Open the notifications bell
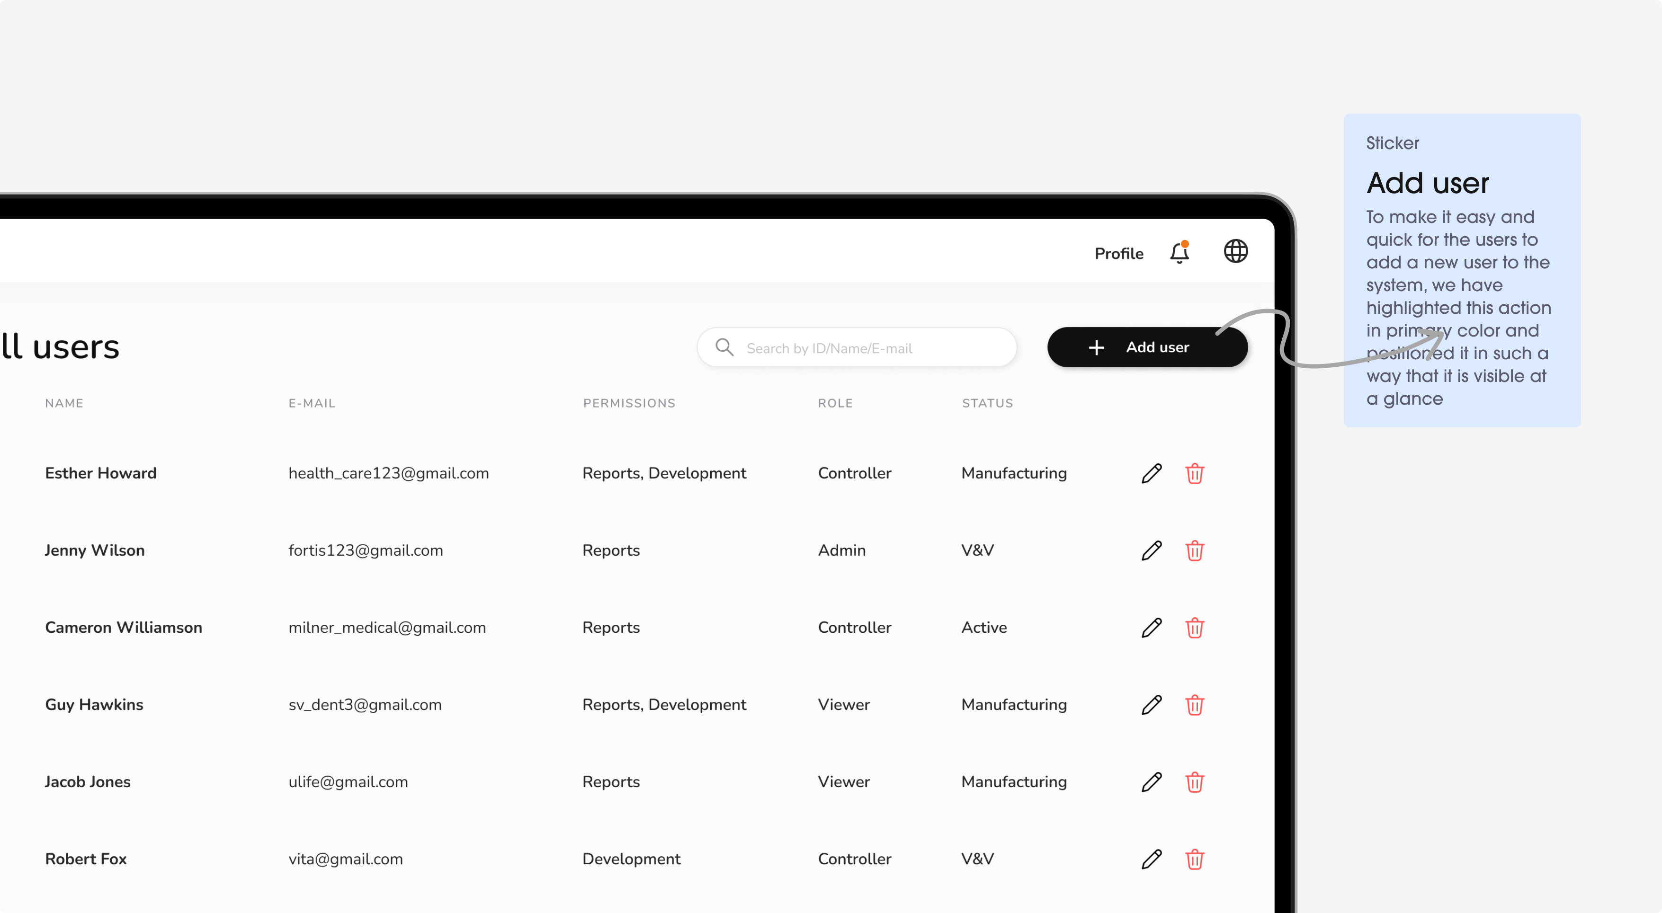Screen dimensions: 1662x913 point(1179,252)
